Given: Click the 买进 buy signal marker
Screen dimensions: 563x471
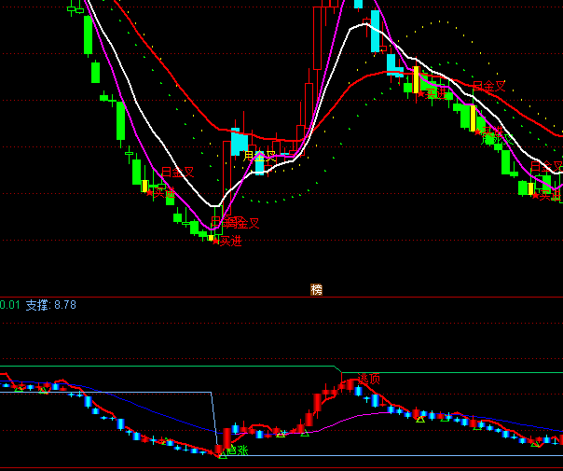Looking at the screenshot, I should tap(229, 241).
